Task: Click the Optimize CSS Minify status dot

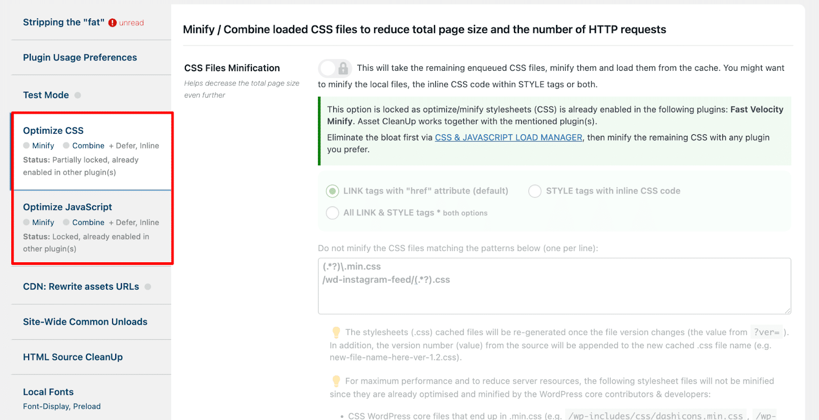Action: click(x=27, y=146)
